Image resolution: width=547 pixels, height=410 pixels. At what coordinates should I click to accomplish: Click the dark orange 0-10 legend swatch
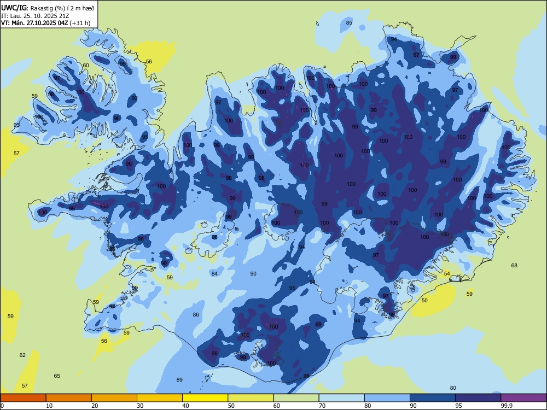coord(23,398)
